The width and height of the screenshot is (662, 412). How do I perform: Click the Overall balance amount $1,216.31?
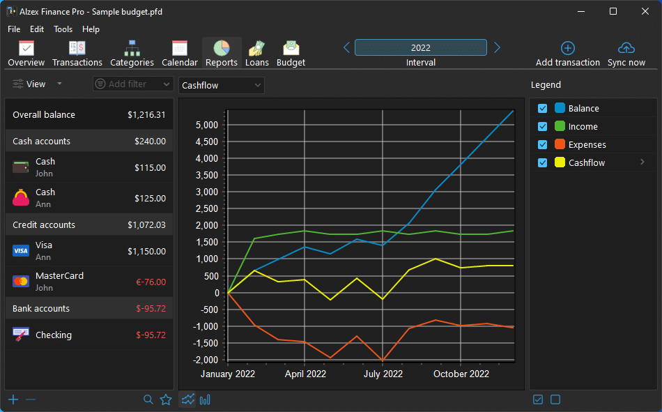(x=146, y=115)
